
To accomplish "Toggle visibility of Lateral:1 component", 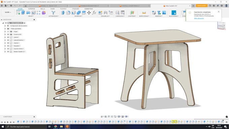I will click(8, 37).
